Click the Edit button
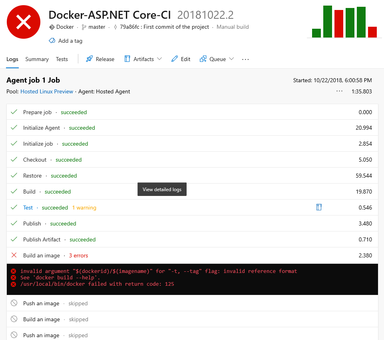The image size is (384, 340). pyautogui.click(x=181, y=59)
